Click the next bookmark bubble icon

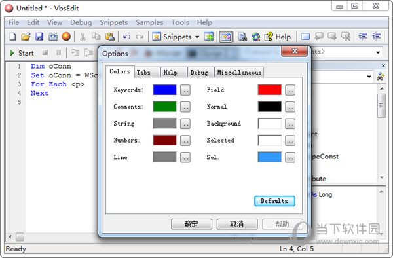(332, 37)
